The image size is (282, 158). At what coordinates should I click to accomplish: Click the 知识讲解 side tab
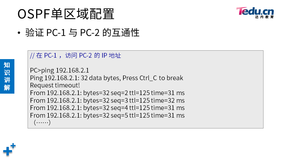[7, 76]
